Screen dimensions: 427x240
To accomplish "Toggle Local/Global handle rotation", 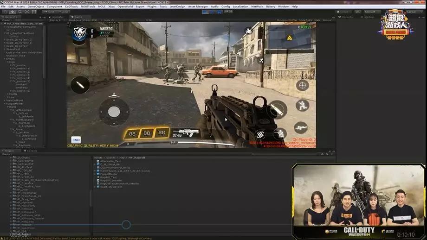I will 64,12.
